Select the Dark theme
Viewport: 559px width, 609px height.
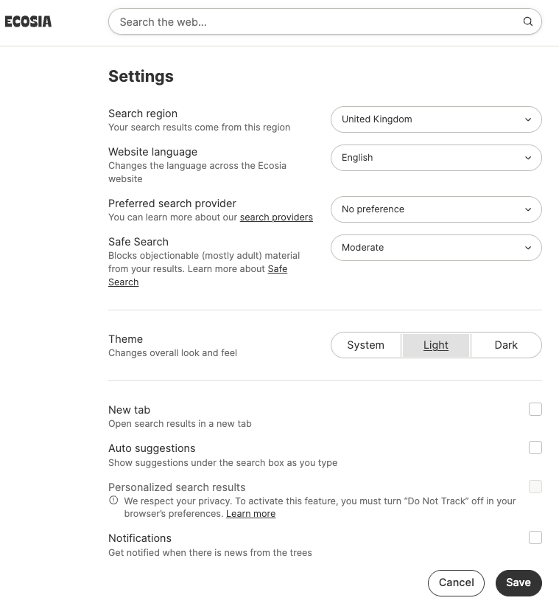coord(506,344)
